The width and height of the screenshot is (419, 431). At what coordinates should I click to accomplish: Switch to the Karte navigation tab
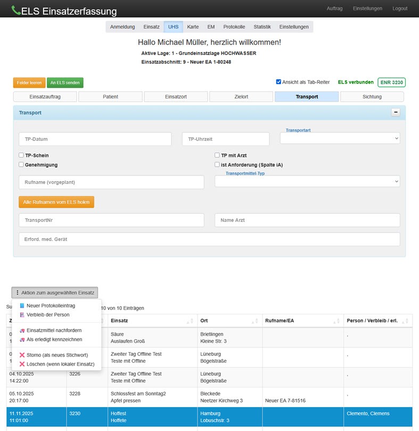(x=193, y=27)
